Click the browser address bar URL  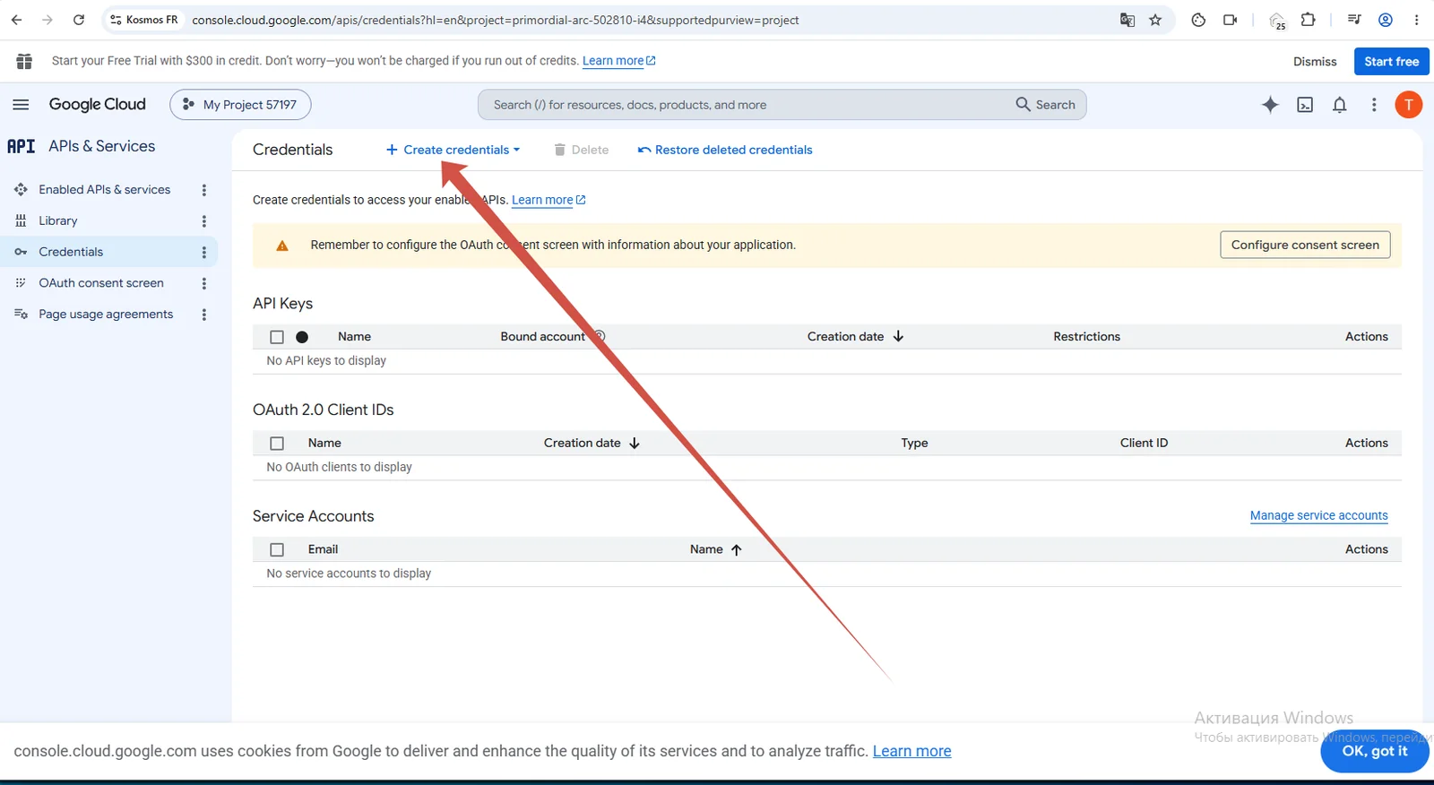point(495,20)
